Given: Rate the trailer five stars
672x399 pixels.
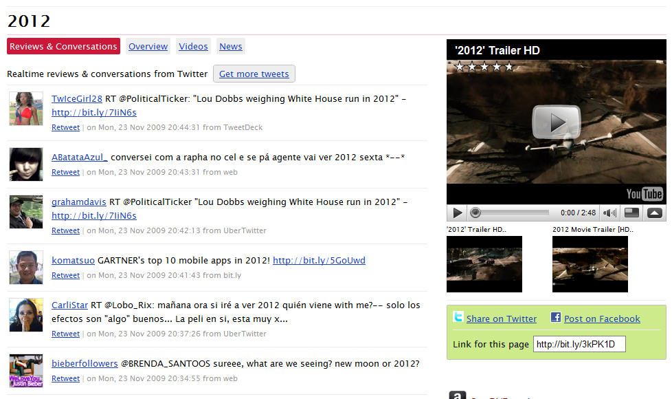Looking at the screenshot, I should (508, 67).
